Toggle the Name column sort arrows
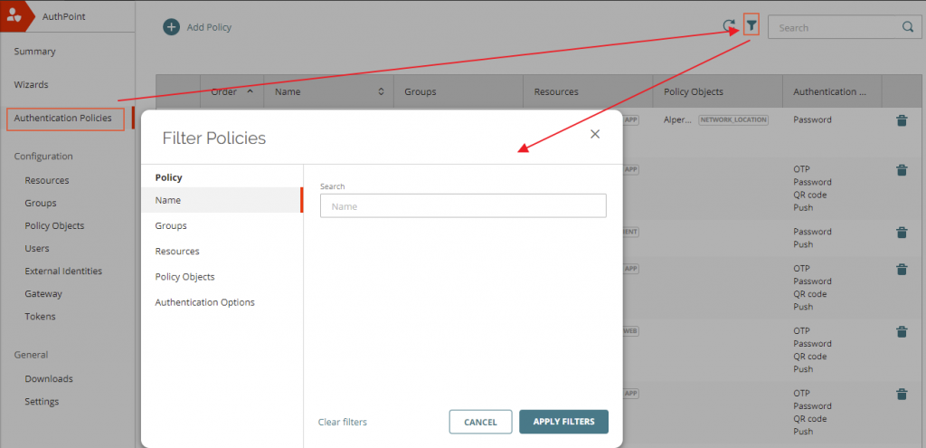 pos(381,91)
